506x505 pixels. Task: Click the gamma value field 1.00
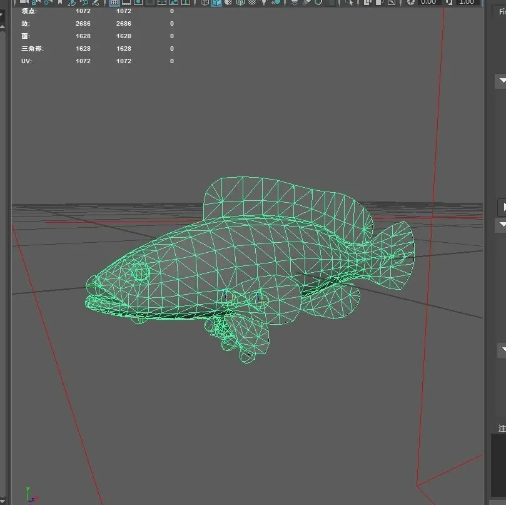[x=467, y=3]
